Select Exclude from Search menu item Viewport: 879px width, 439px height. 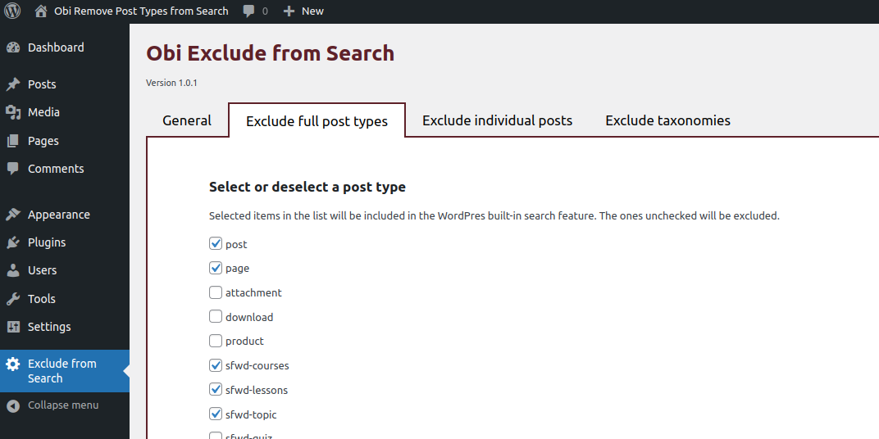[x=65, y=371]
